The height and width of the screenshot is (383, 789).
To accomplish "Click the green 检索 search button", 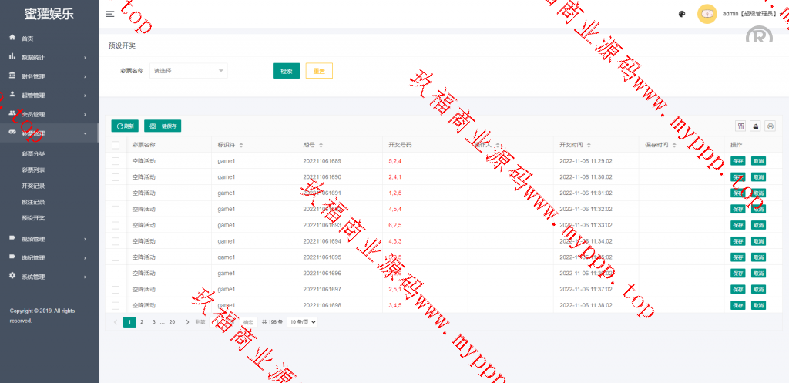I will tap(286, 71).
